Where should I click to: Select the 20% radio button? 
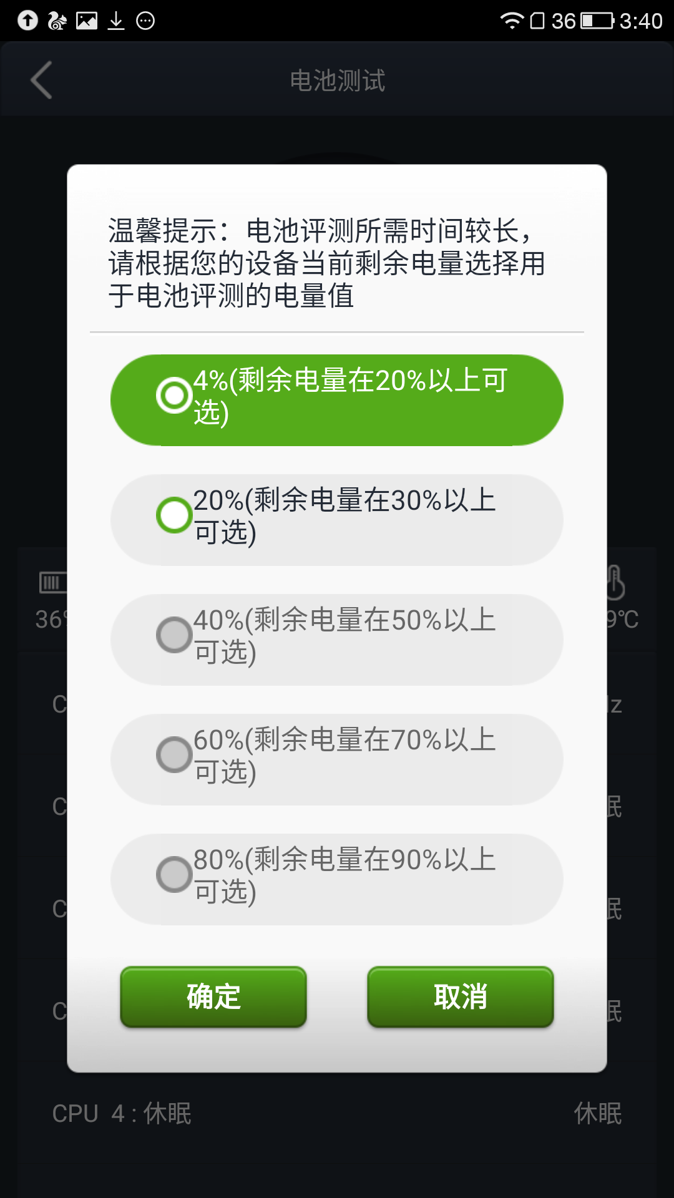174,515
